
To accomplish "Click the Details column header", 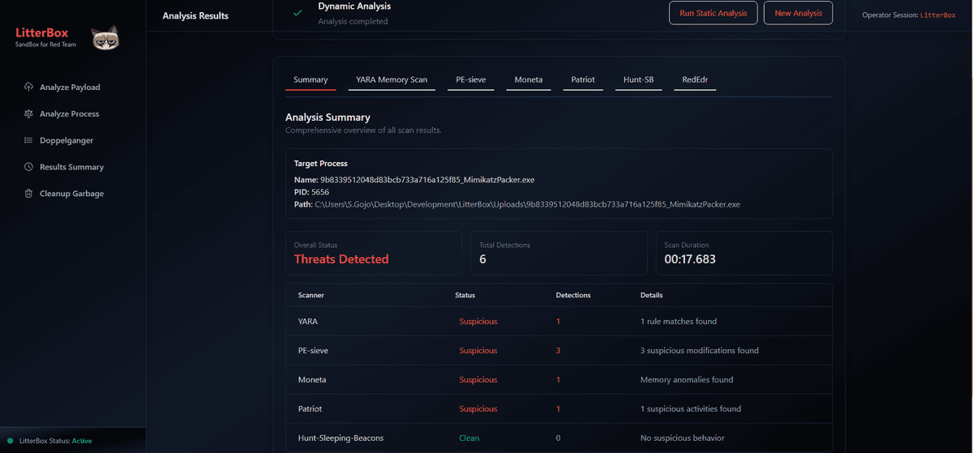I will click(651, 295).
